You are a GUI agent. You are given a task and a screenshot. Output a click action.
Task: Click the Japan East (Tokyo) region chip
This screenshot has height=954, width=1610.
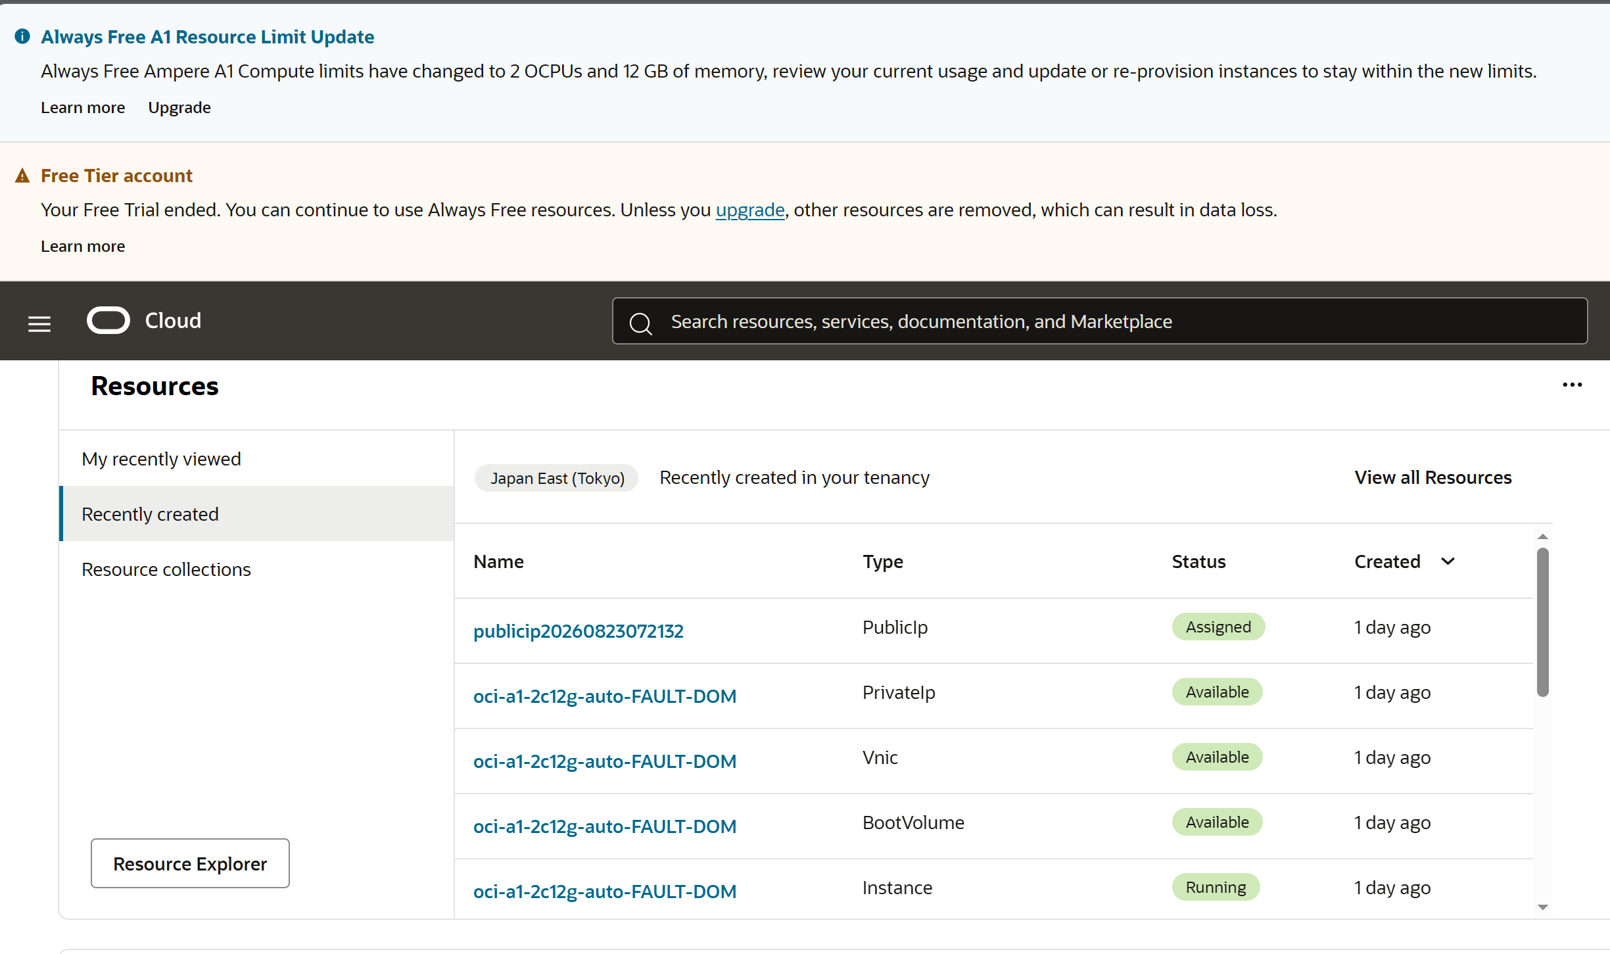click(x=557, y=478)
